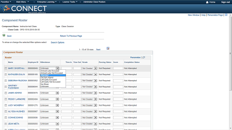
Task: Tick the checkbox for WHITNEY FLESHMAN
Action: (6, 87)
